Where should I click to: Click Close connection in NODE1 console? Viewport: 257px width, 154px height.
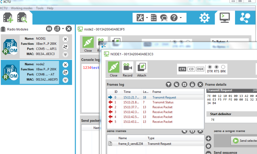click(x=114, y=69)
